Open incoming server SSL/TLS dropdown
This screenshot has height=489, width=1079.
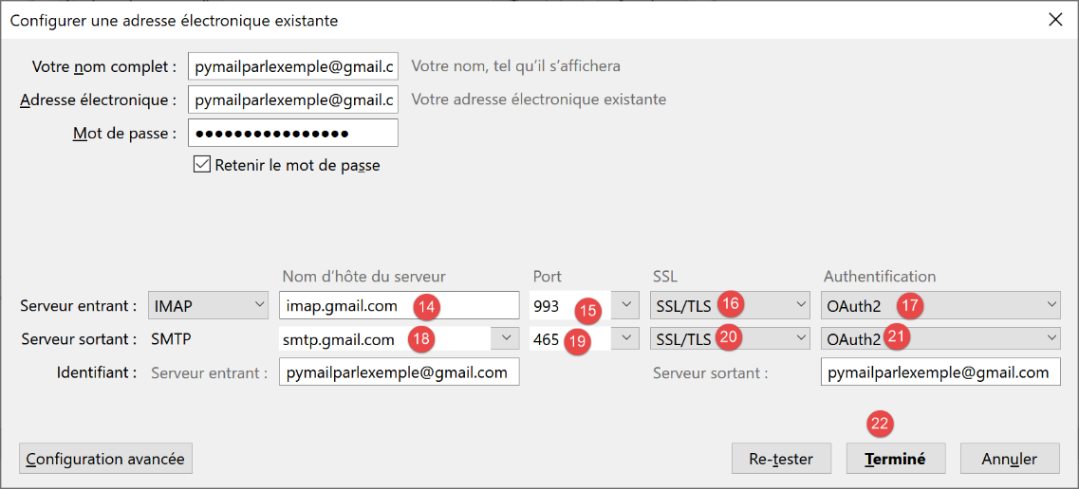coord(731,305)
